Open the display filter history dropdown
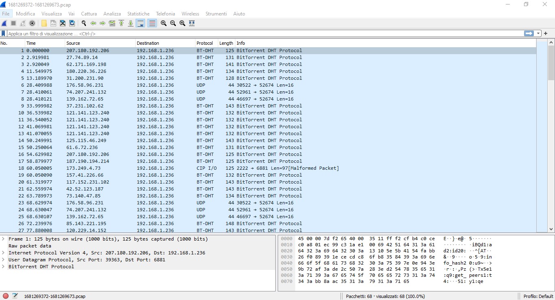Viewport: 555px width, 300px height. pyautogui.click(x=539, y=34)
